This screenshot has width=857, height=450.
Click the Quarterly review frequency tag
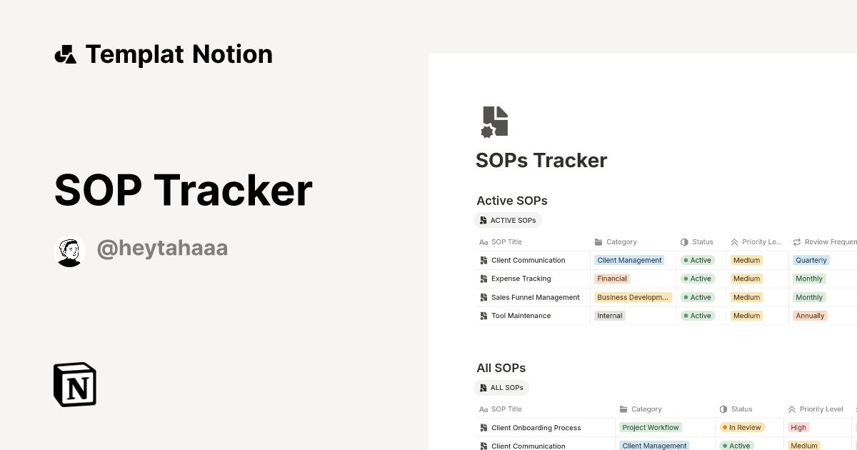tap(811, 260)
